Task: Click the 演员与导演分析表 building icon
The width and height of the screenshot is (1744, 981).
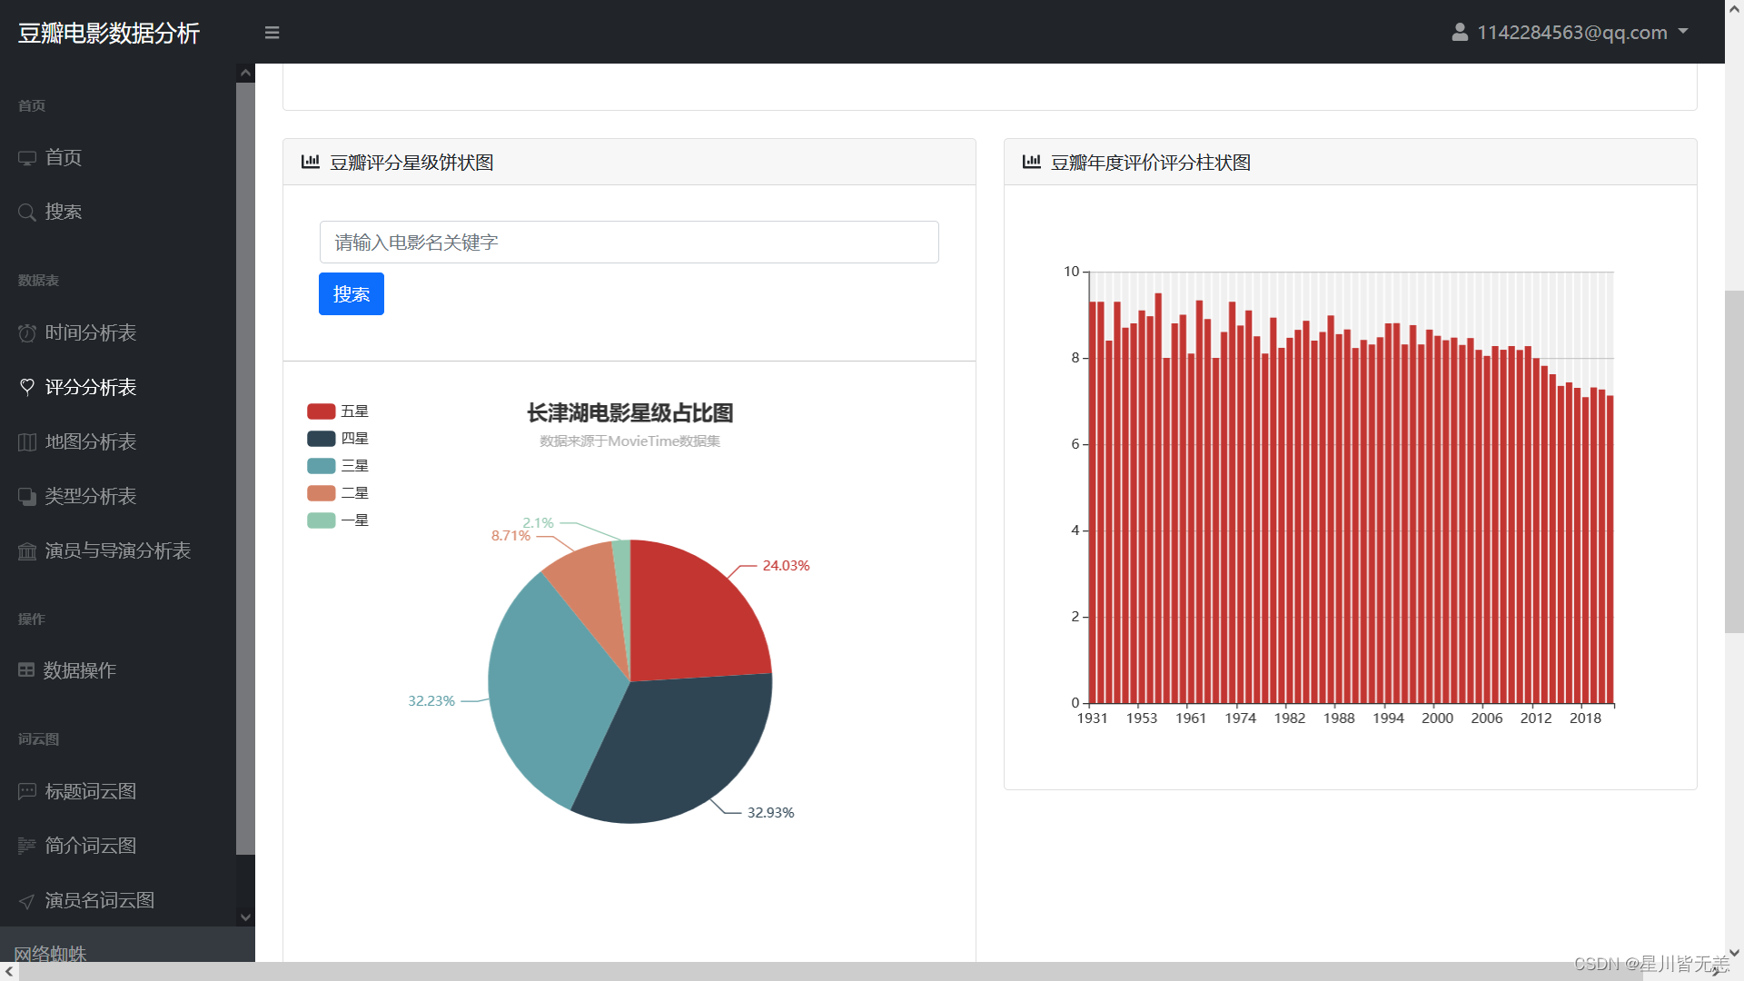Action: pyautogui.click(x=27, y=551)
